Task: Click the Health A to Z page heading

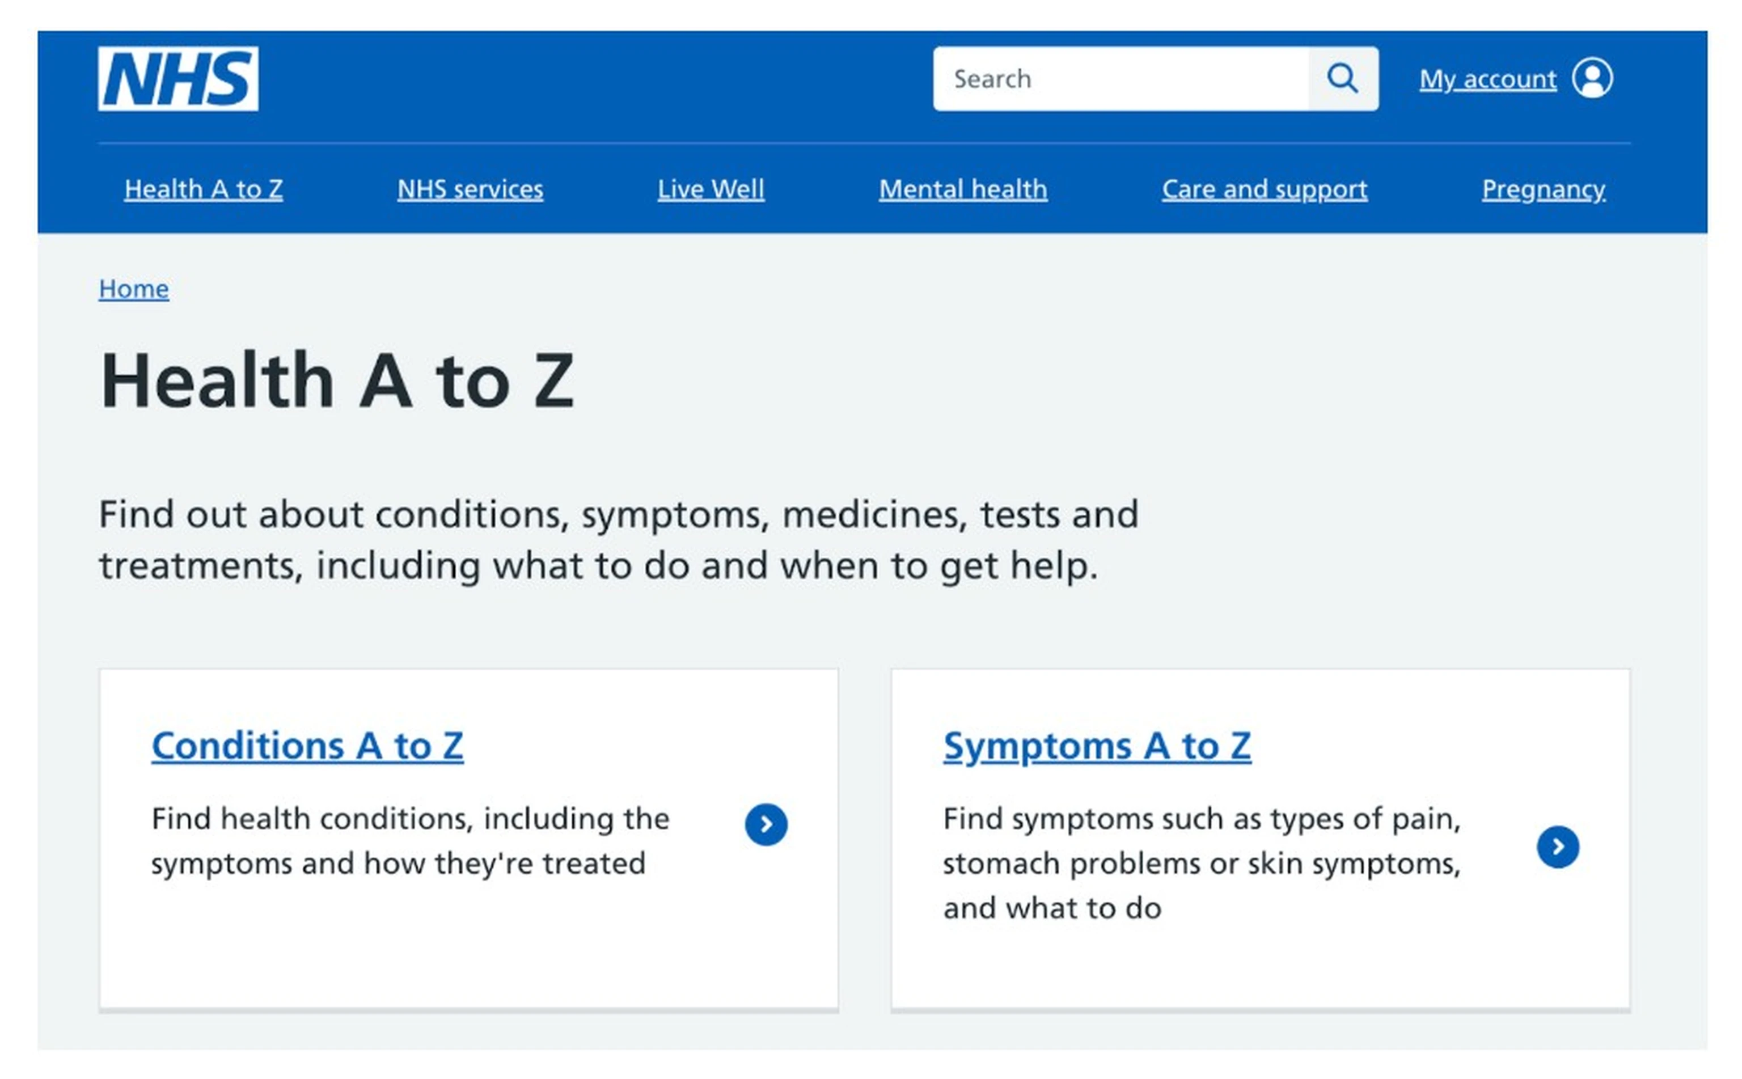Action: 336,380
